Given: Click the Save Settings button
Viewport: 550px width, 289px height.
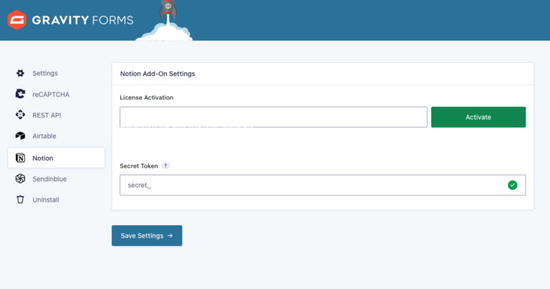Looking at the screenshot, I should click(147, 235).
